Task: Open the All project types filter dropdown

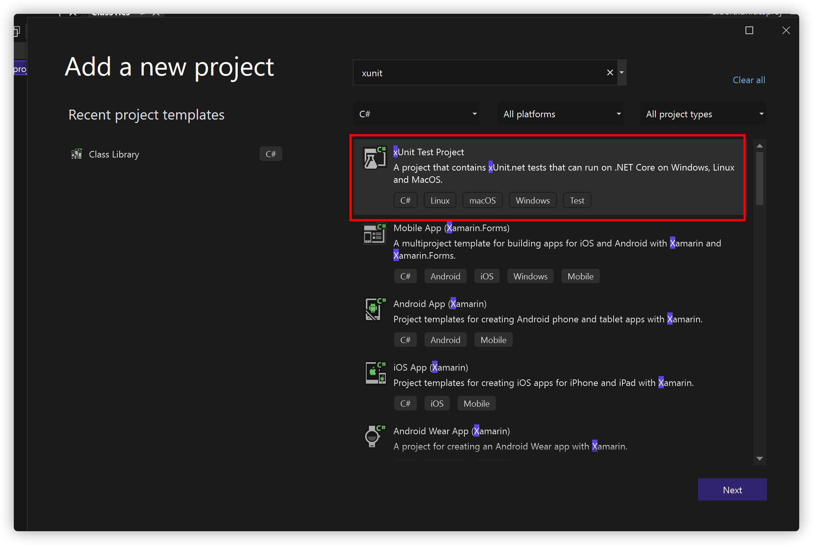Action: (x=703, y=114)
